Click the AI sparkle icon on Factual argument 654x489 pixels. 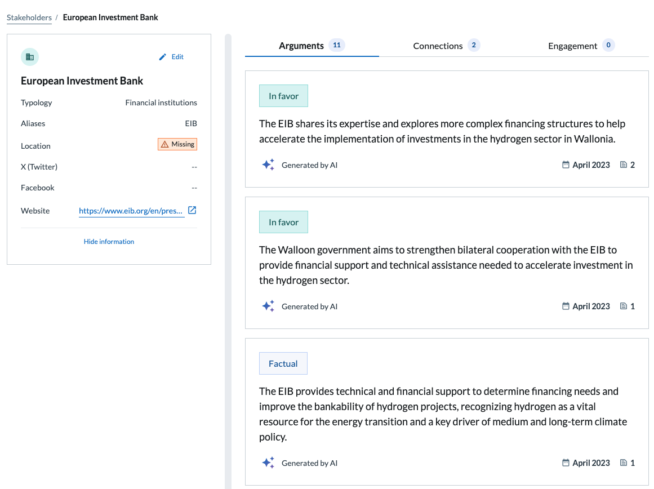coord(268,463)
